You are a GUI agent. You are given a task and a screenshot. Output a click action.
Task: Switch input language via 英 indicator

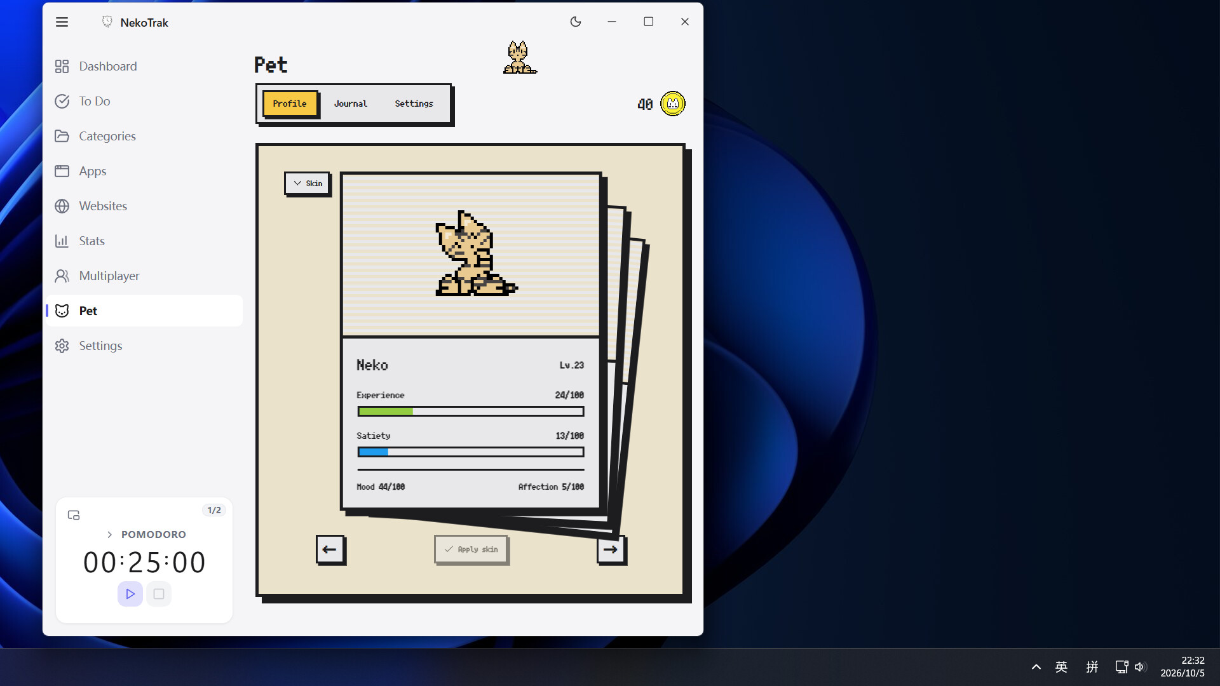click(1061, 667)
